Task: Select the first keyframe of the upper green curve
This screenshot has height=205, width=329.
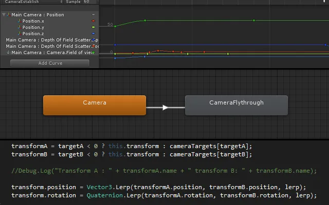Action: (115, 26)
